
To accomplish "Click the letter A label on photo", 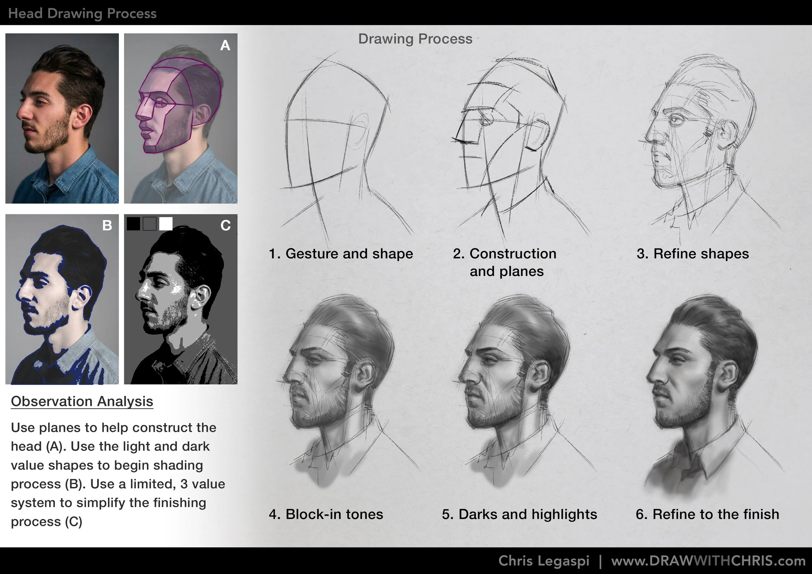I will pyautogui.click(x=225, y=45).
